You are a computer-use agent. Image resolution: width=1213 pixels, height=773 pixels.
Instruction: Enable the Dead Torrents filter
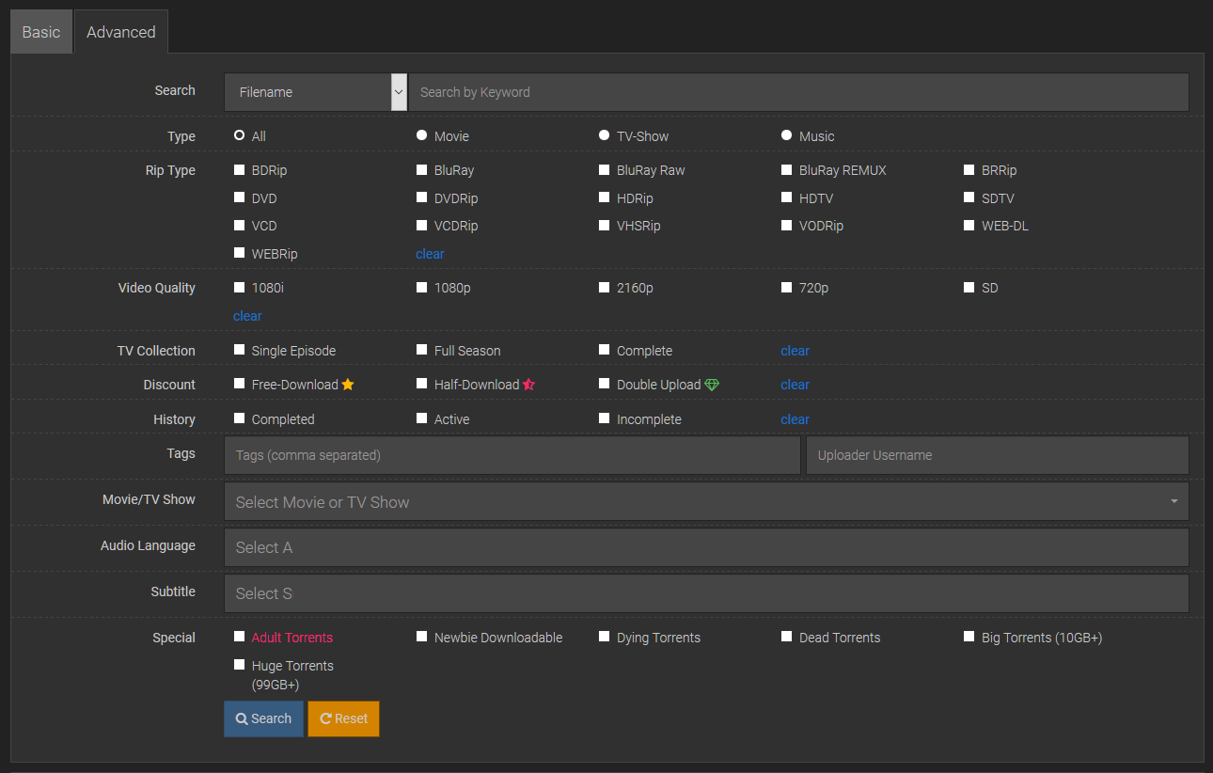tap(786, 637)
